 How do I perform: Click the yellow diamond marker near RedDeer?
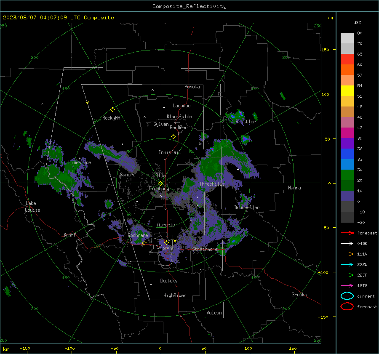tap(173, 137)
